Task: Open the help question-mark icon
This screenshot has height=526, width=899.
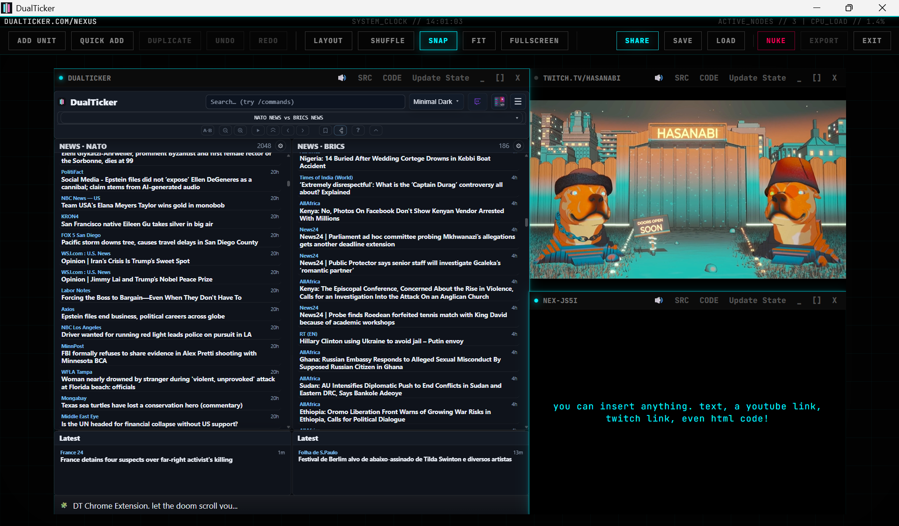Action: [x=358, y=130]
